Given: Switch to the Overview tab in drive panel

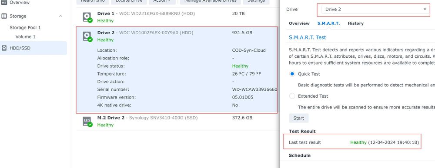Looking at the screenshot, I should (299, 23).
